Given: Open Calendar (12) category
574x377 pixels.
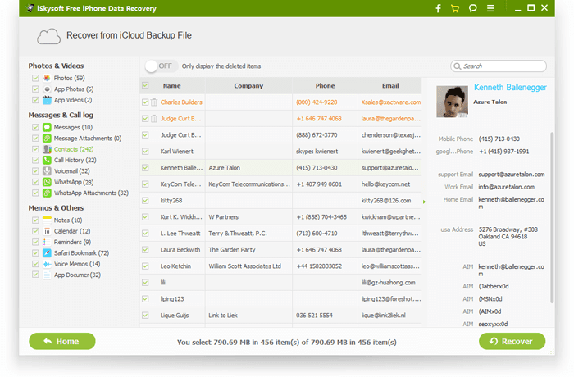Looking at the screenshot, I should coord(72,231).
